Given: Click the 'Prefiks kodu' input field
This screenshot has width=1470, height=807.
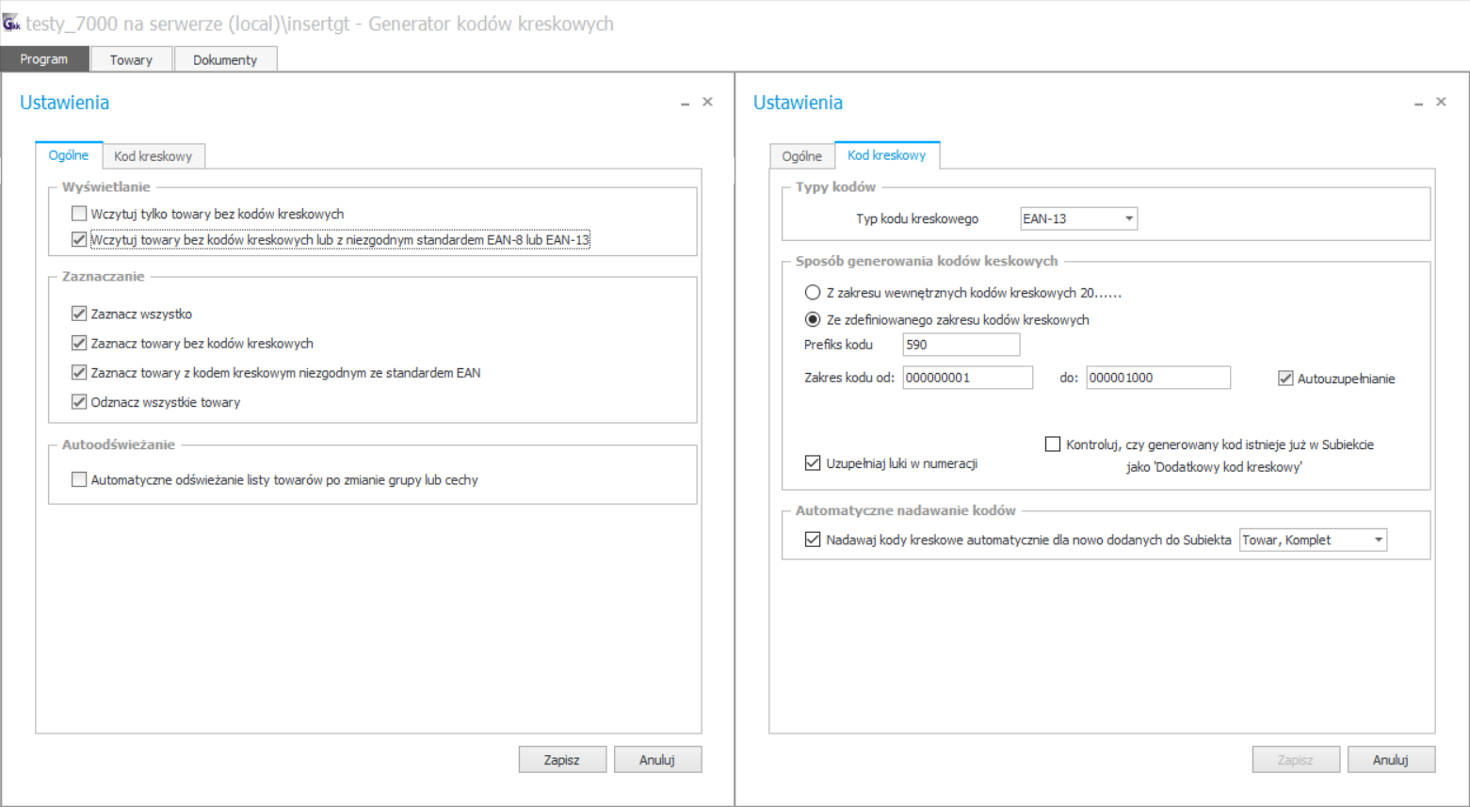Looking at the screenshot, I should click(x=961, y=345).
